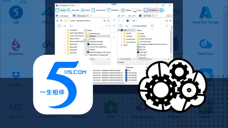
Task: Go back in the left pane
Action: point(58,21)
